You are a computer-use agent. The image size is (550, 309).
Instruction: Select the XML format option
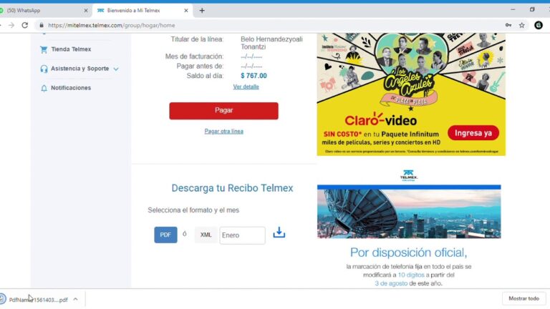point(206,235)
